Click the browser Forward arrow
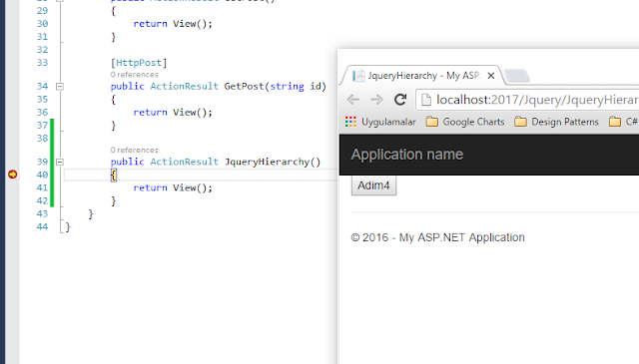 pos(376,100)
